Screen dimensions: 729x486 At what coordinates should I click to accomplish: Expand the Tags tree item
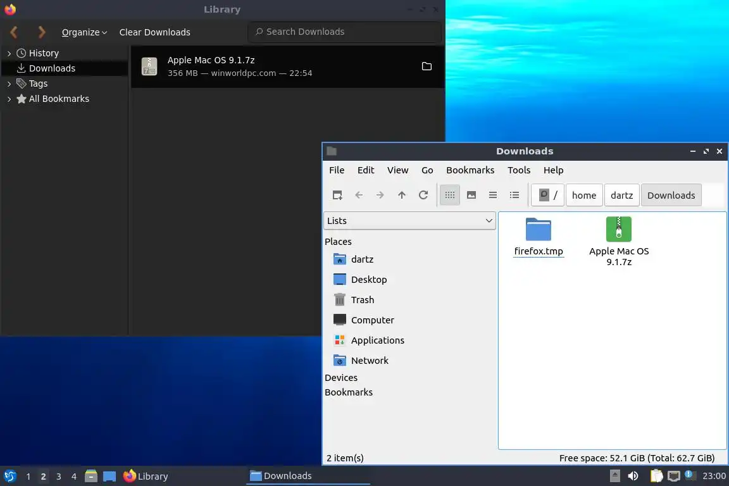[9, 84]
